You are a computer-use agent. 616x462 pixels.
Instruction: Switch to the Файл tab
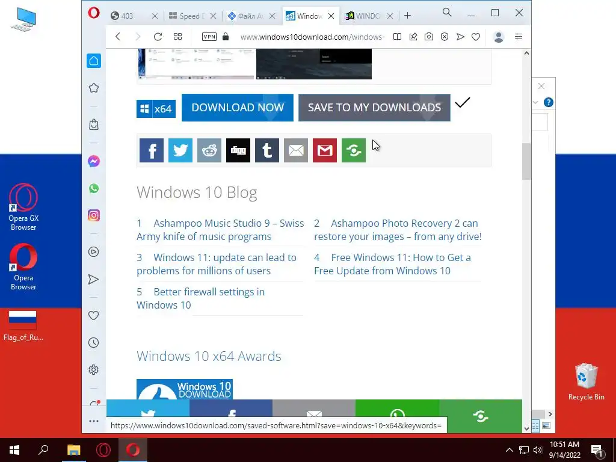245,16
